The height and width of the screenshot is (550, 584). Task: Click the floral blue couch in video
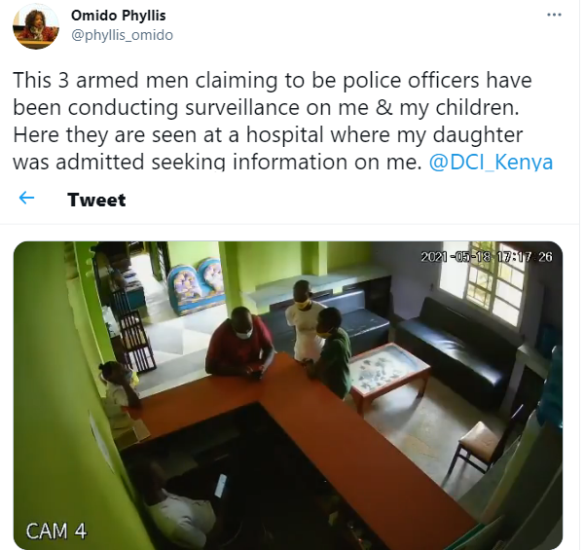click(196, 285)
